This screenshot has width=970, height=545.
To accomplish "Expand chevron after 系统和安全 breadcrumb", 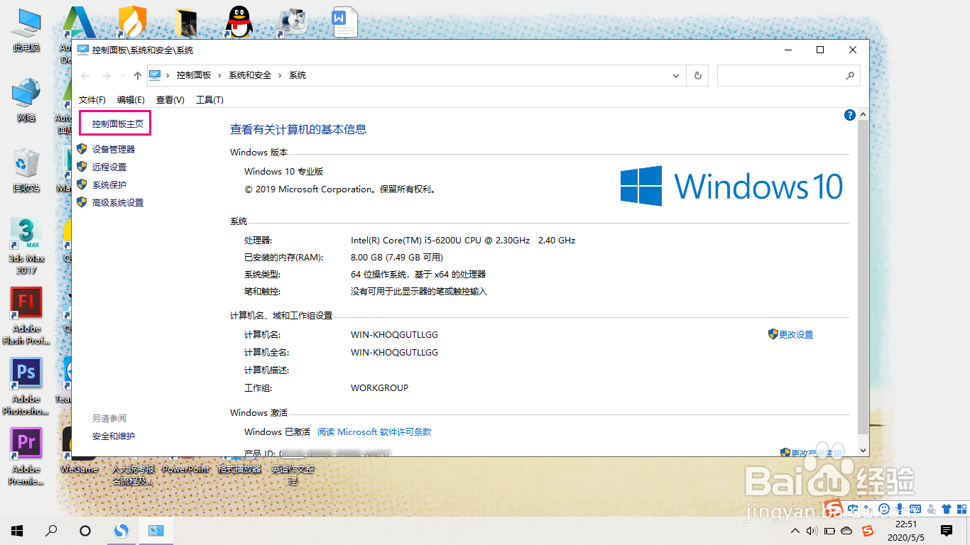I will 280,75.
